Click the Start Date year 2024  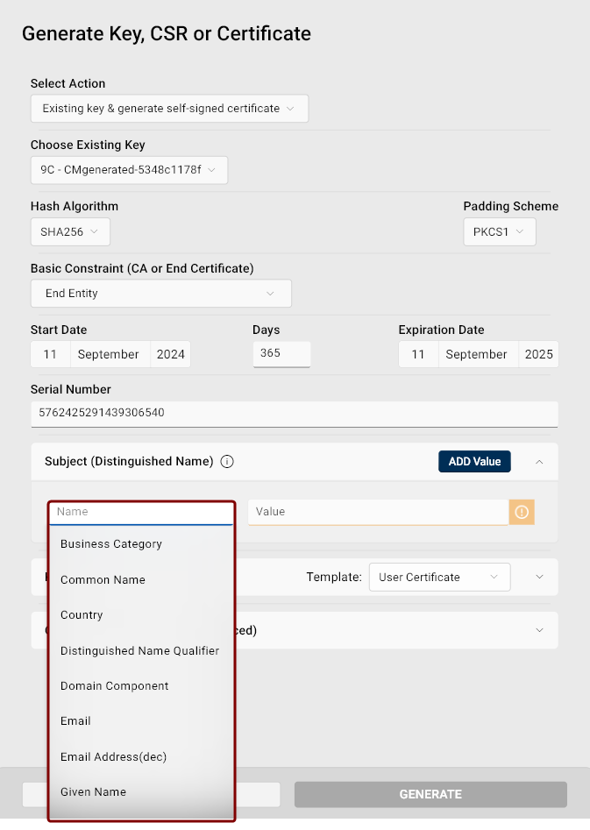pyautogui.click(x=171, y=354)
